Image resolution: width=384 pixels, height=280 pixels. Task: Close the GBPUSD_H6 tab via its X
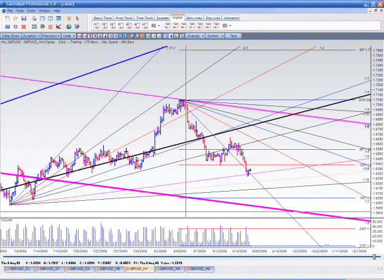187,269
